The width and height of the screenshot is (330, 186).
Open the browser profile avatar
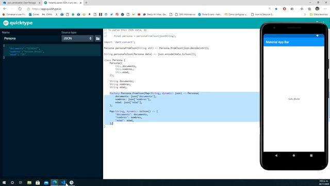click(318, 9)
